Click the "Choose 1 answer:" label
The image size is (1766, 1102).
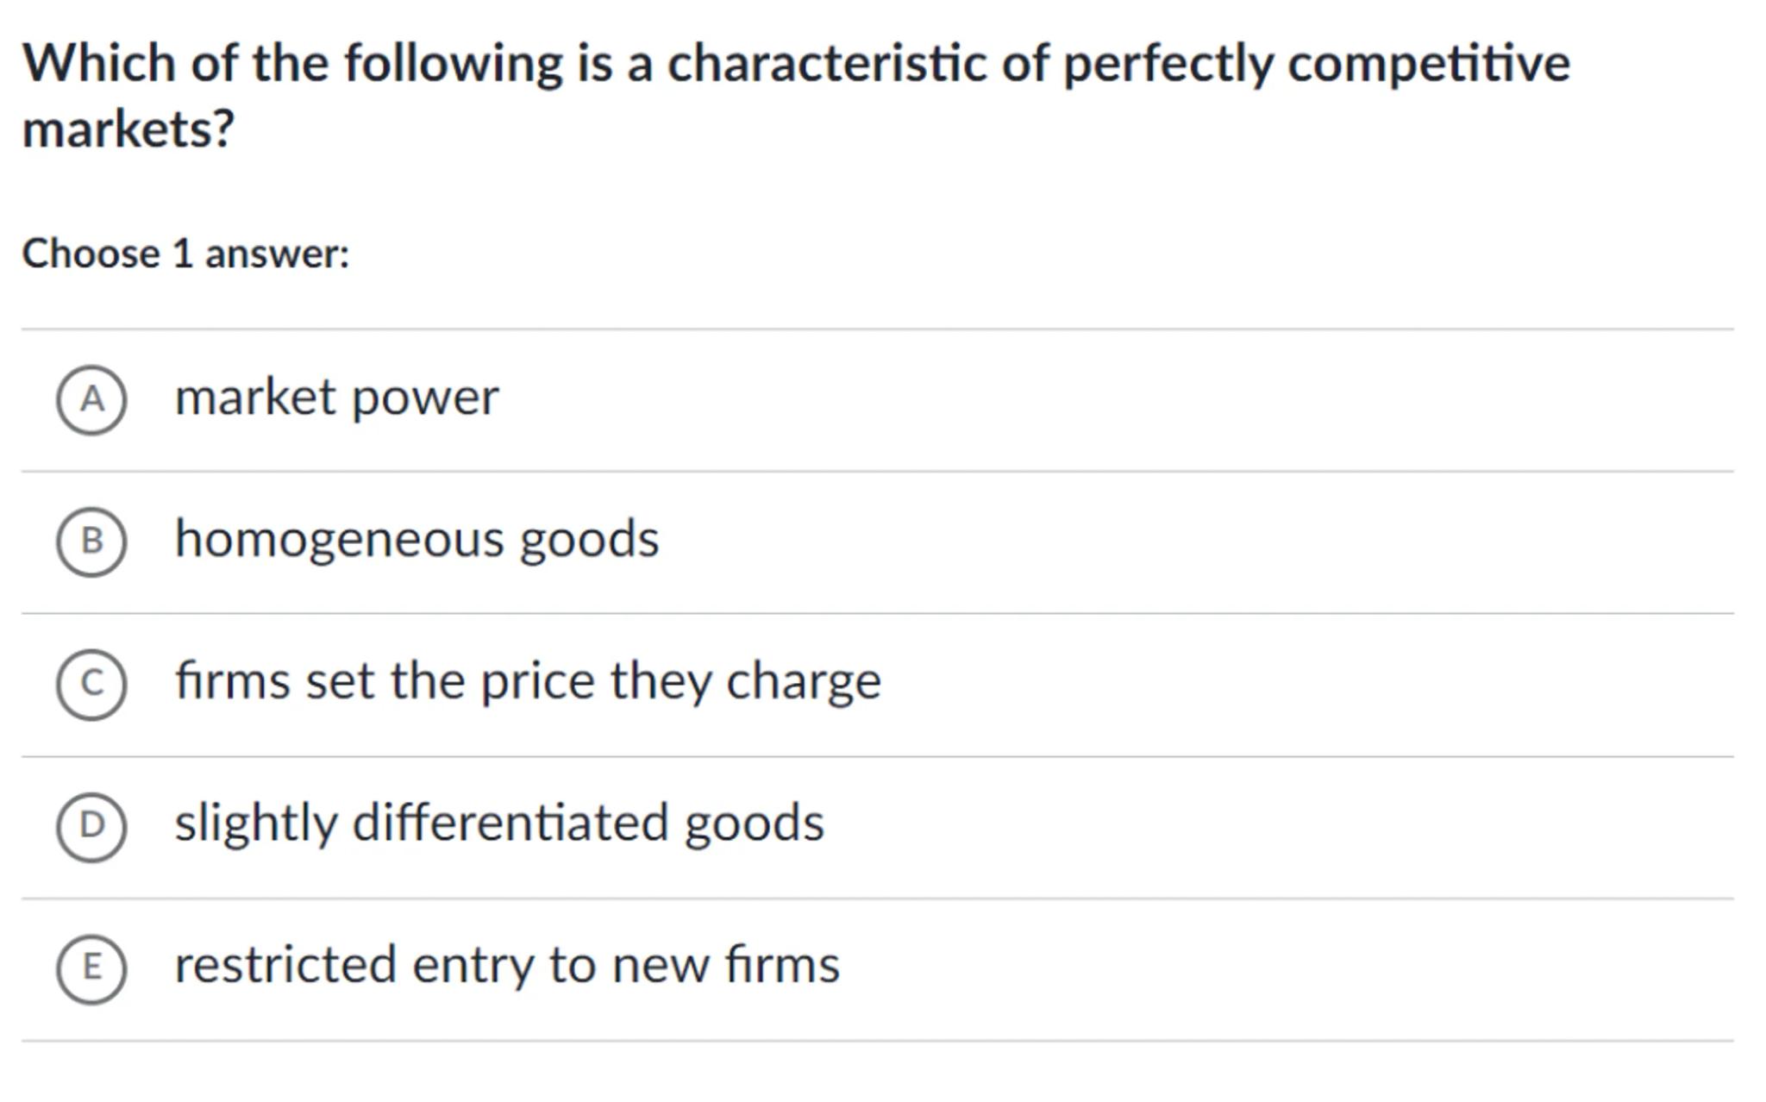pos(185,254)
